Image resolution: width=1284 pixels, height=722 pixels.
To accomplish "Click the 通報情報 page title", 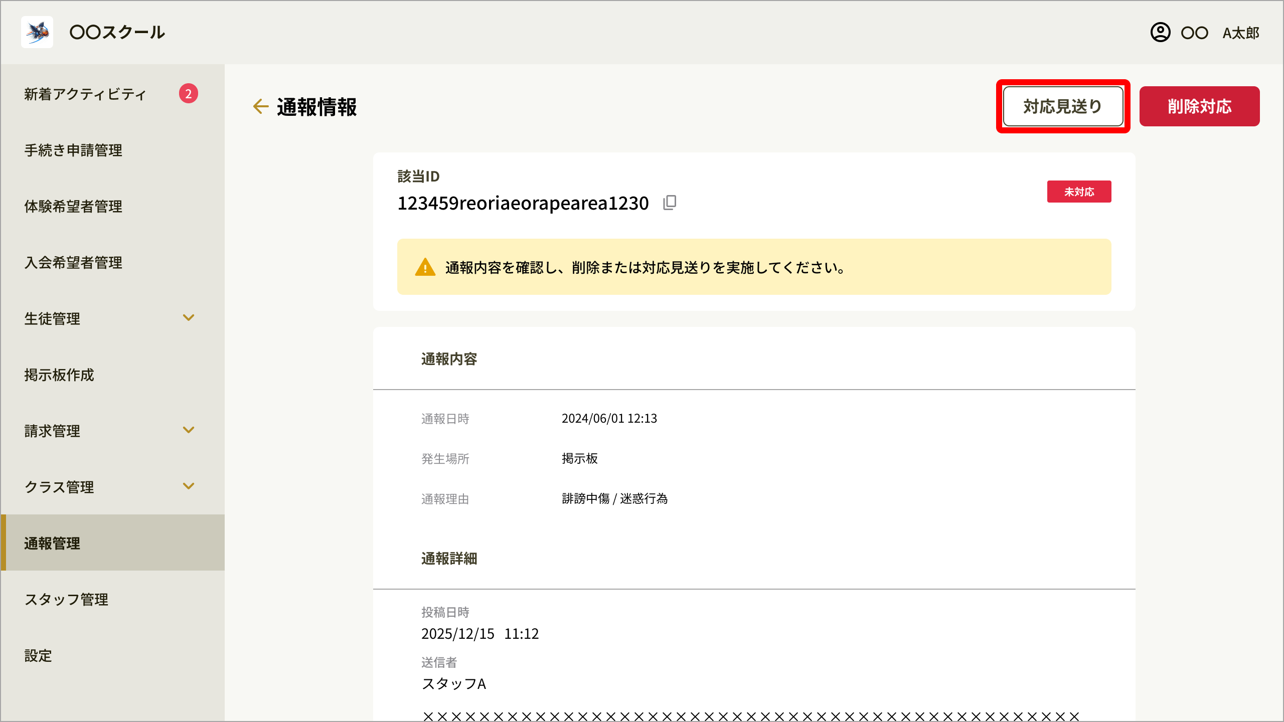I will pyautogui.click(x=316, y=107).
